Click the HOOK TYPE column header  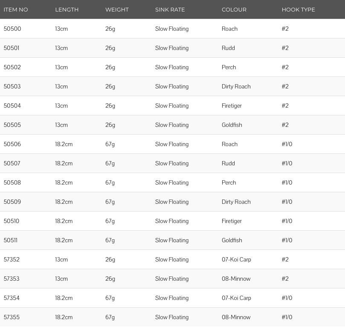(298, 10)
